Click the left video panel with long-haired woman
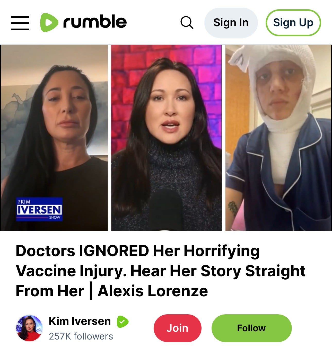Viewport: 332px width, 348px height. pos(54,138)
